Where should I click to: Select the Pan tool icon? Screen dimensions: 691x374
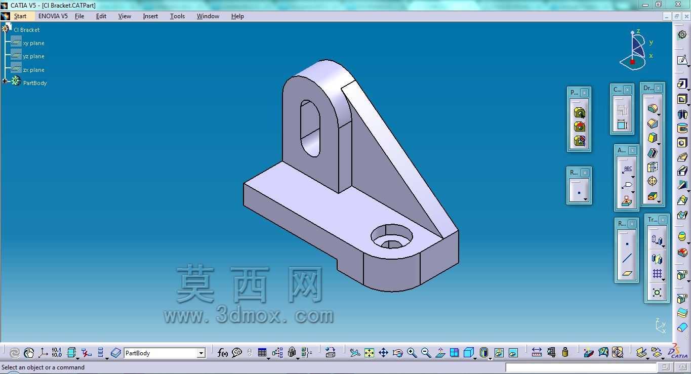pyautogui.click(x=383, y=353)
